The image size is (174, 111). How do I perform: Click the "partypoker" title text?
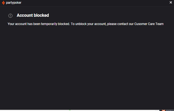(14, 3)
